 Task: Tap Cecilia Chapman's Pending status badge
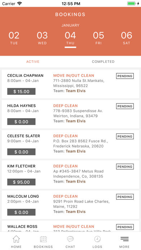coord(125,76)
